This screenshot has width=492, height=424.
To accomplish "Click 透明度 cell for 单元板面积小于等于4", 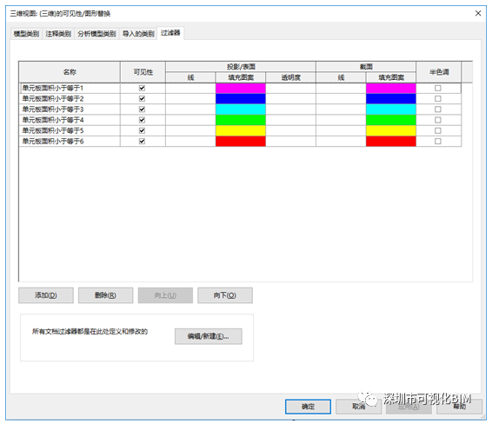I will point(291,120).
